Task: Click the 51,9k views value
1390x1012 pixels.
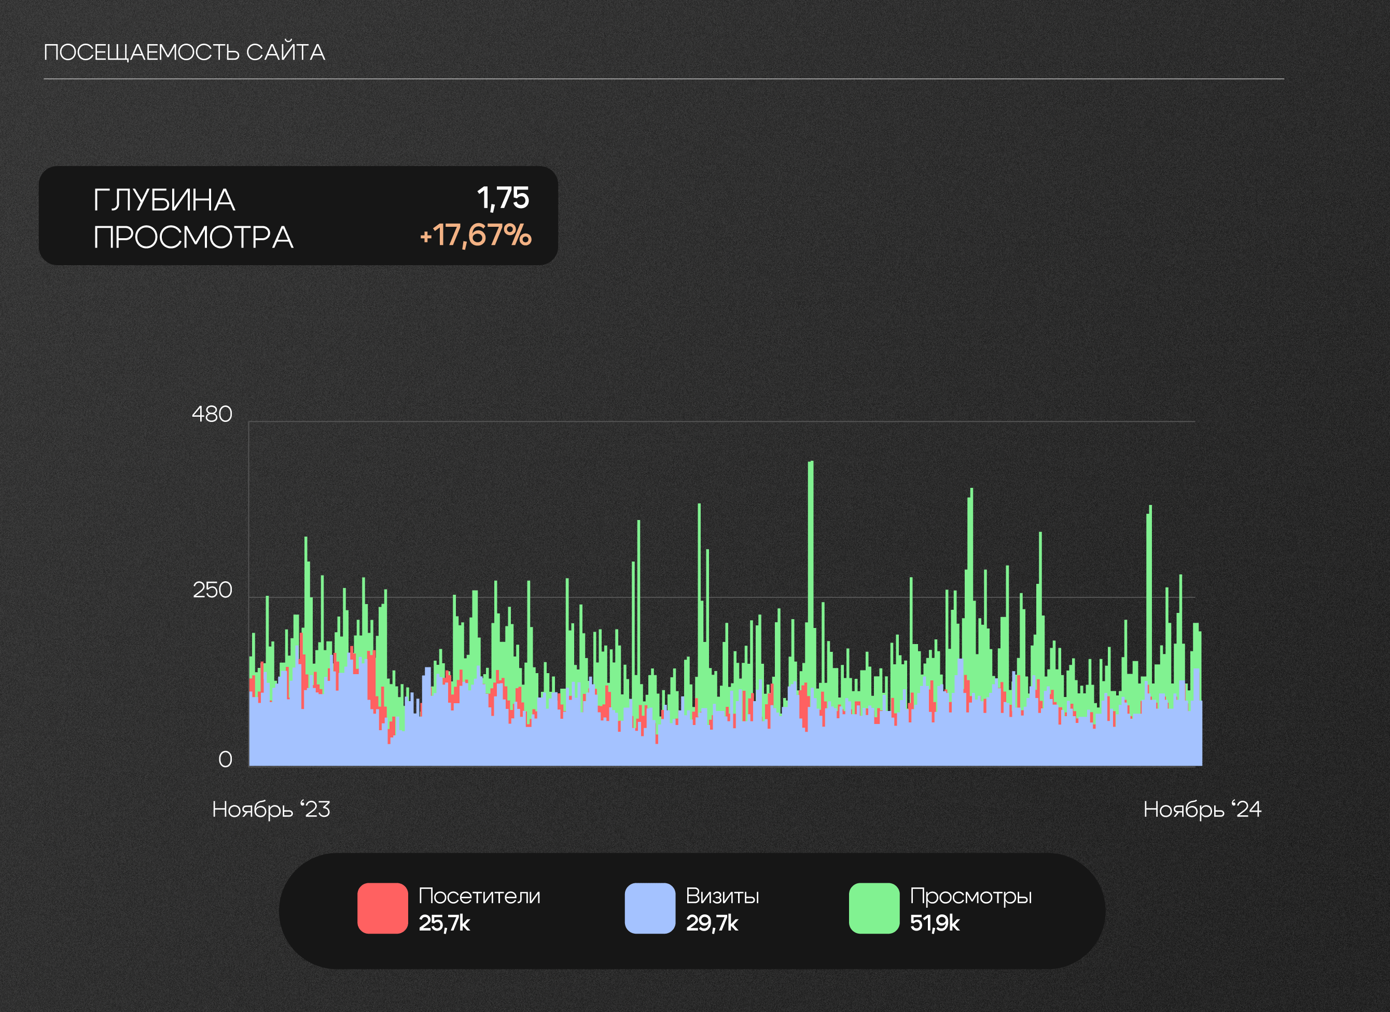Action: [x=934, y=923]
